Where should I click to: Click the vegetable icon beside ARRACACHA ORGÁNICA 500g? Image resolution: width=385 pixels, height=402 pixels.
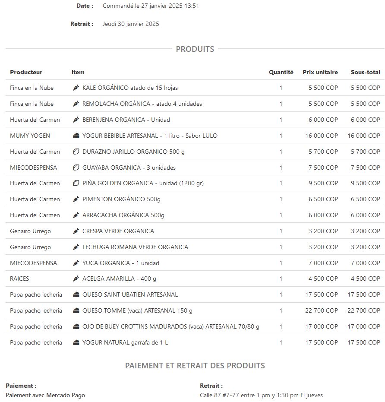click(76, 215)
